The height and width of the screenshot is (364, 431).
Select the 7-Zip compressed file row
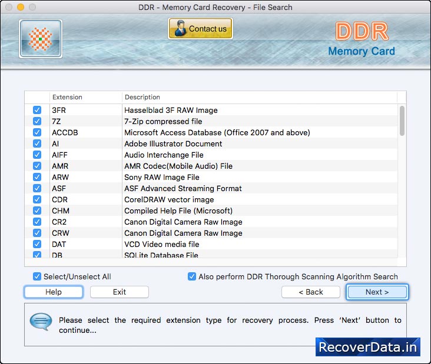click(x=211, y=121)
